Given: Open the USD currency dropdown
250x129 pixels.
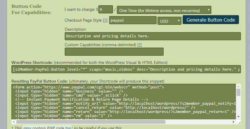Looking at the screenshot, I should coord(169,20).
